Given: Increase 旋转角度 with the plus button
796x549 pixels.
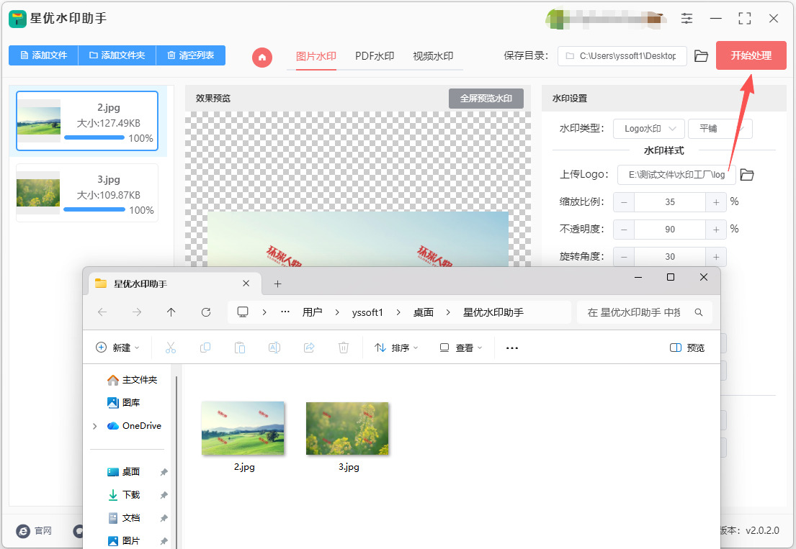Looking at the screenshot, I should pos(716,257).
